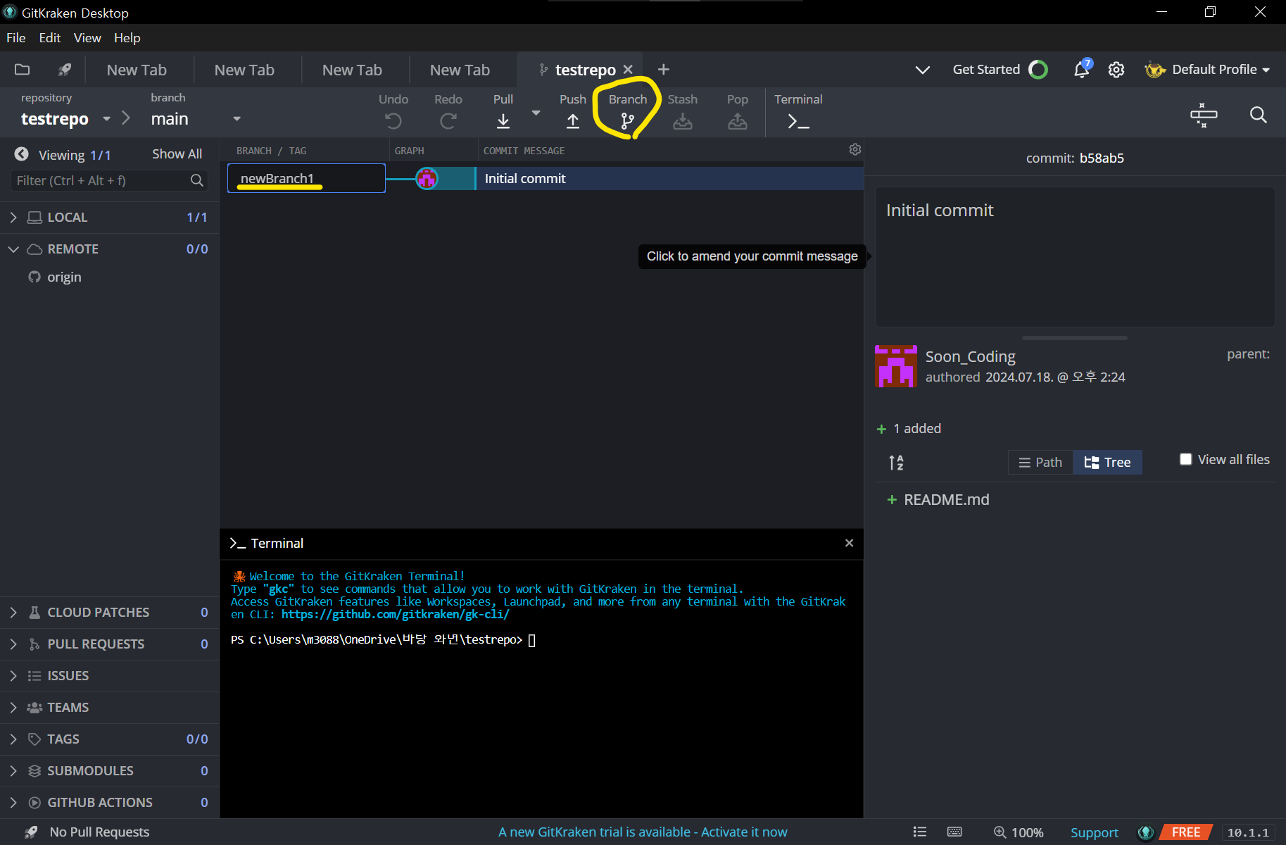
Task: Open the repository testrepo dropdown
Action: tap(106, 119)
